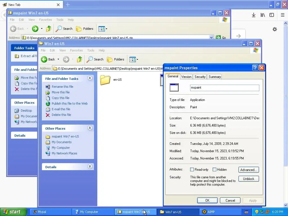Click OK in mspaint Properties
This screenshot has height=216, width=288.
(207, 200)
